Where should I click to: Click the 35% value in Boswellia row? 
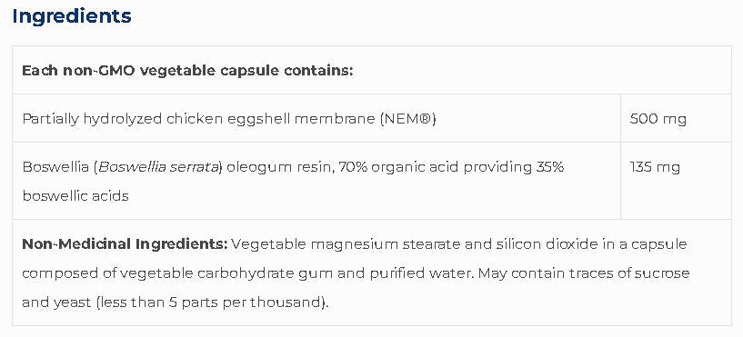pos(549,167)
